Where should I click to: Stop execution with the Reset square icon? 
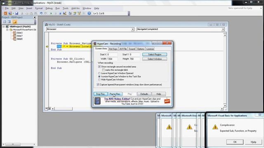pyautogui.click(x=60, y=13)
